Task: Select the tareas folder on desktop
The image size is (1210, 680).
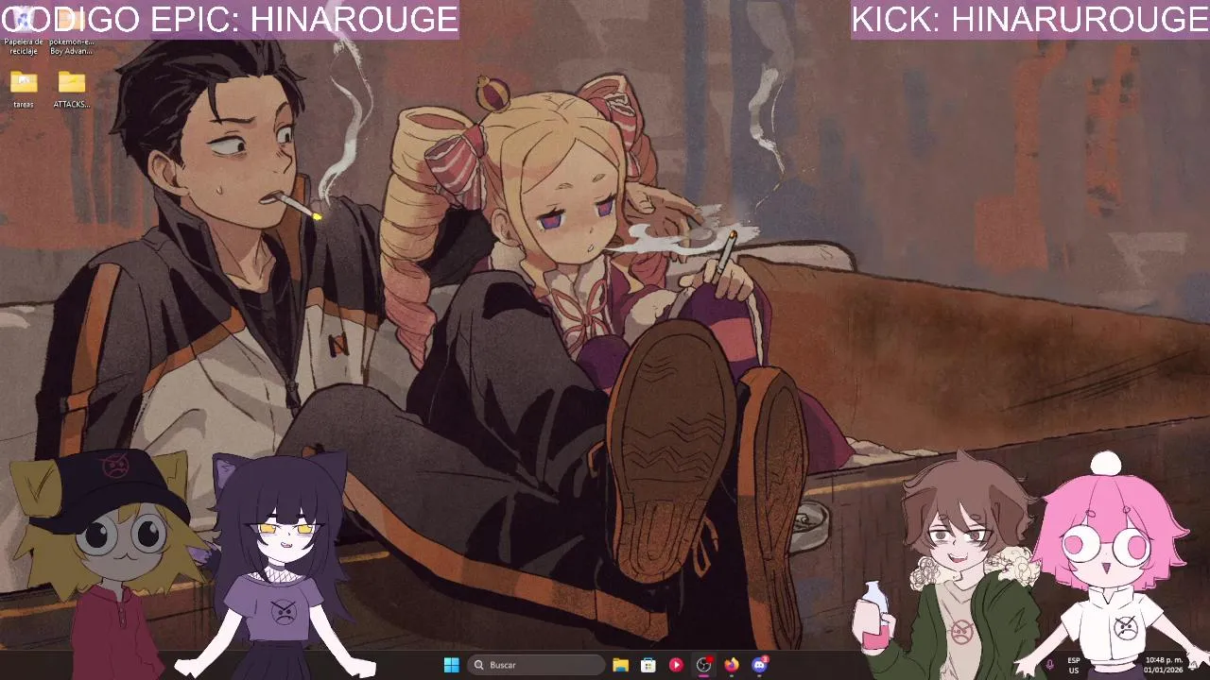Action: point(24,91)
